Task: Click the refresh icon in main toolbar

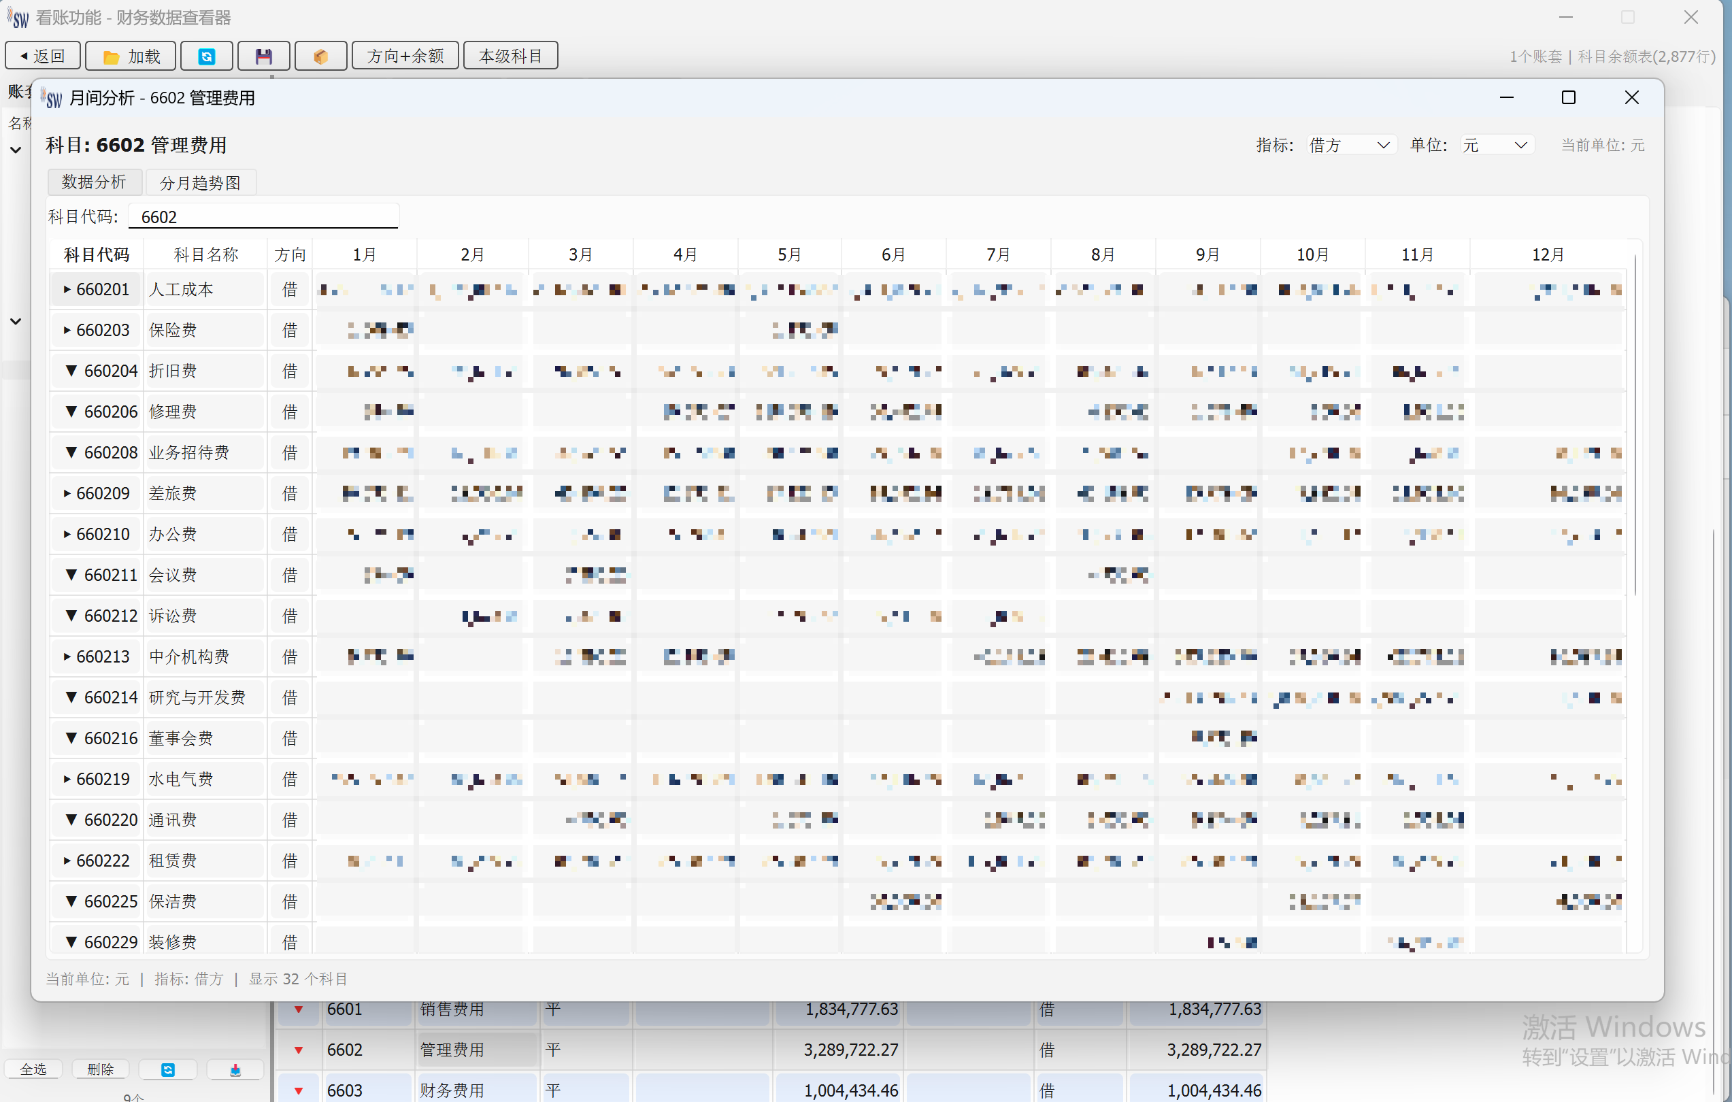Action: coord(206,56)
